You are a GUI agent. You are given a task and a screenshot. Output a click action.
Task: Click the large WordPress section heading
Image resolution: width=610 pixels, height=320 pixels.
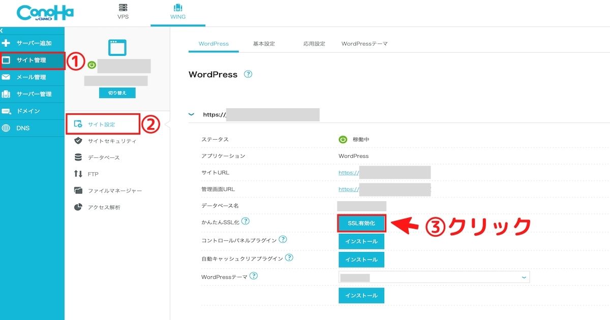213,75
